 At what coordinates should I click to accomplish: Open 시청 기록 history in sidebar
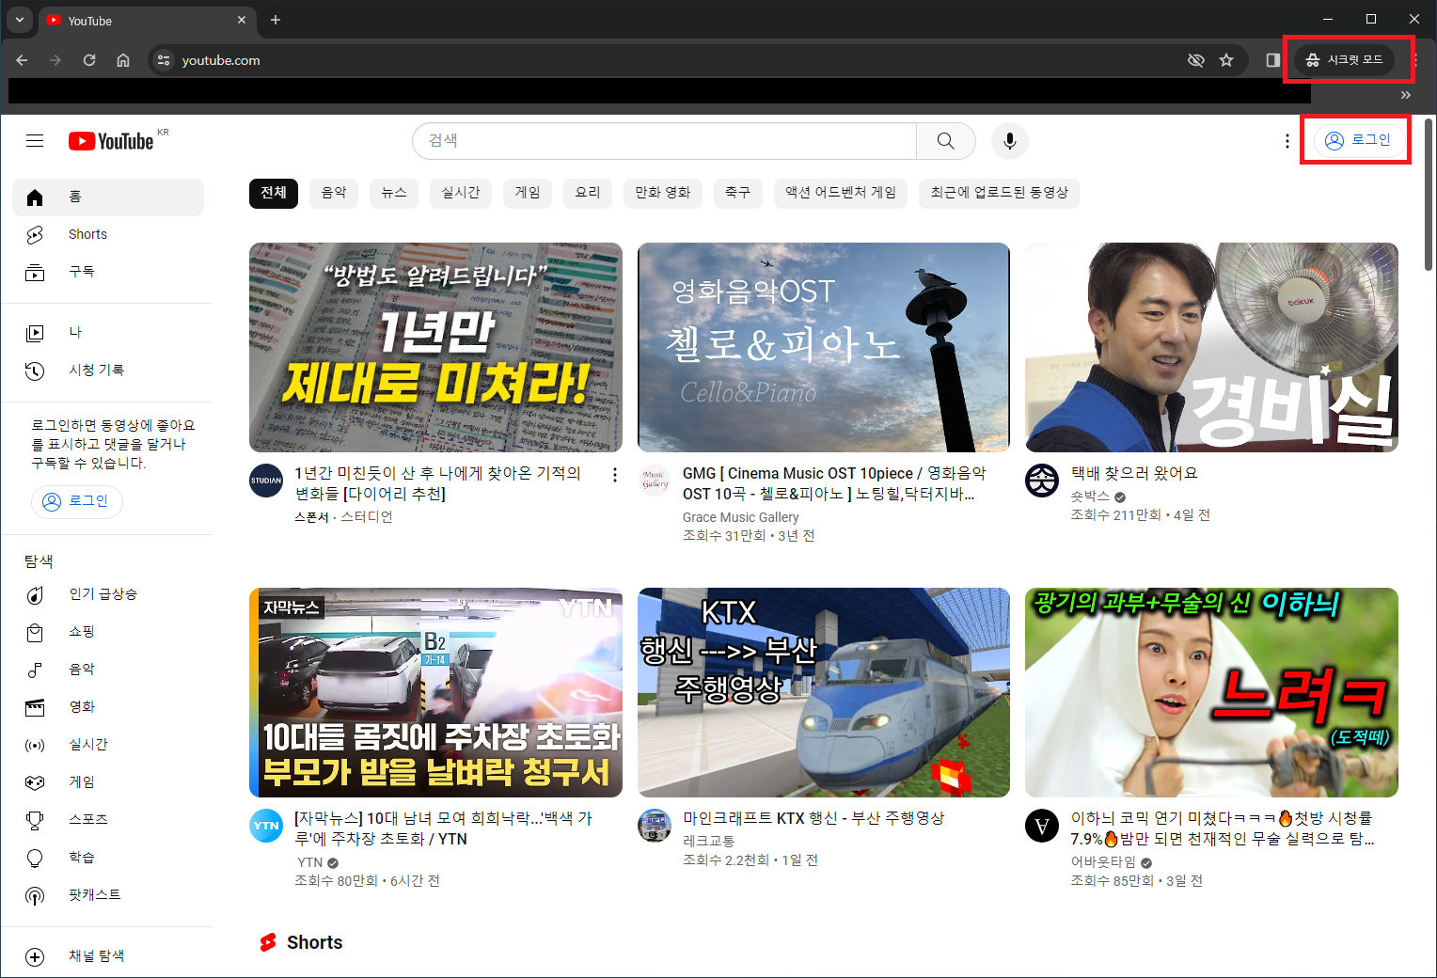[108, 371]
